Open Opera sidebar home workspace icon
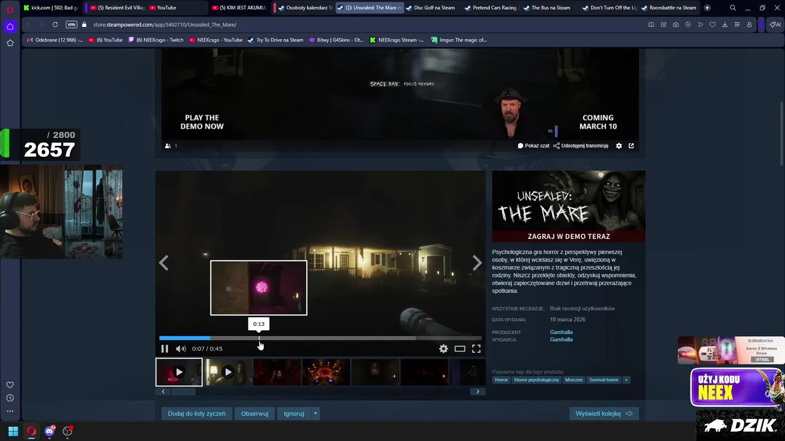 pyautogui.click(x=10, y=26)
